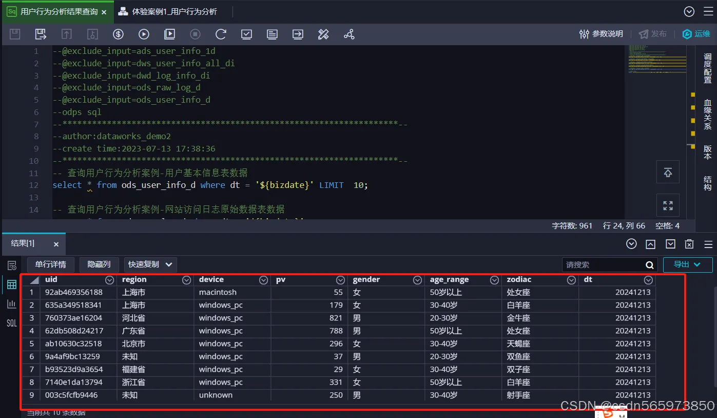Open the data lineage graph icon

[x=349, y=34]
